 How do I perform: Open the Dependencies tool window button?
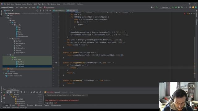tap(56, 105)
